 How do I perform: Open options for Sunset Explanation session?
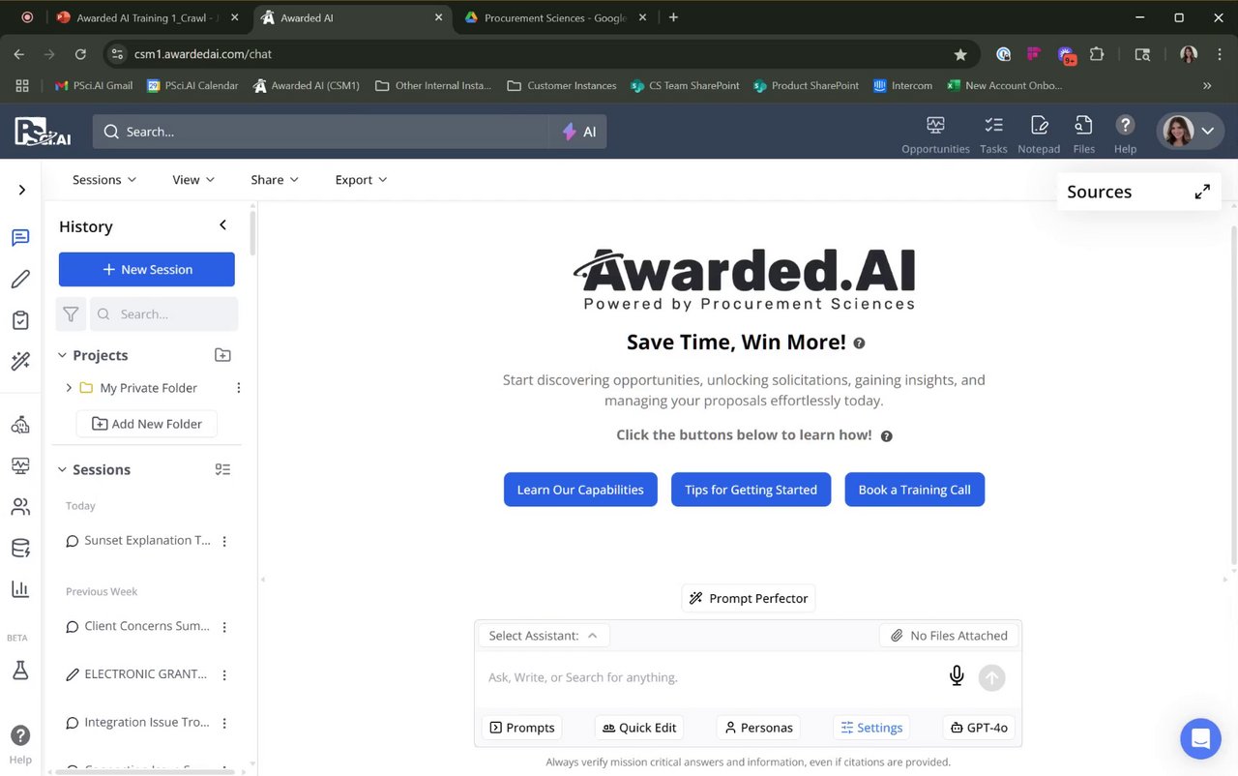[x=224, y=542]
